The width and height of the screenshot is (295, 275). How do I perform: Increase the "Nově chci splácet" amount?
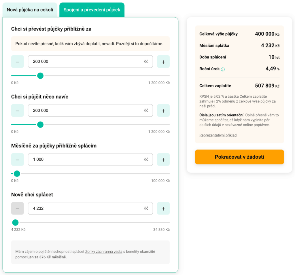(x=163, y=208)
